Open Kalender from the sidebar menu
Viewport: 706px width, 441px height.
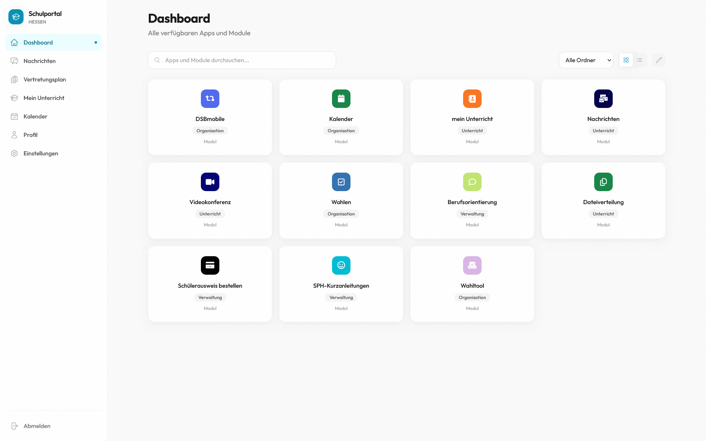tap(53, 116)
